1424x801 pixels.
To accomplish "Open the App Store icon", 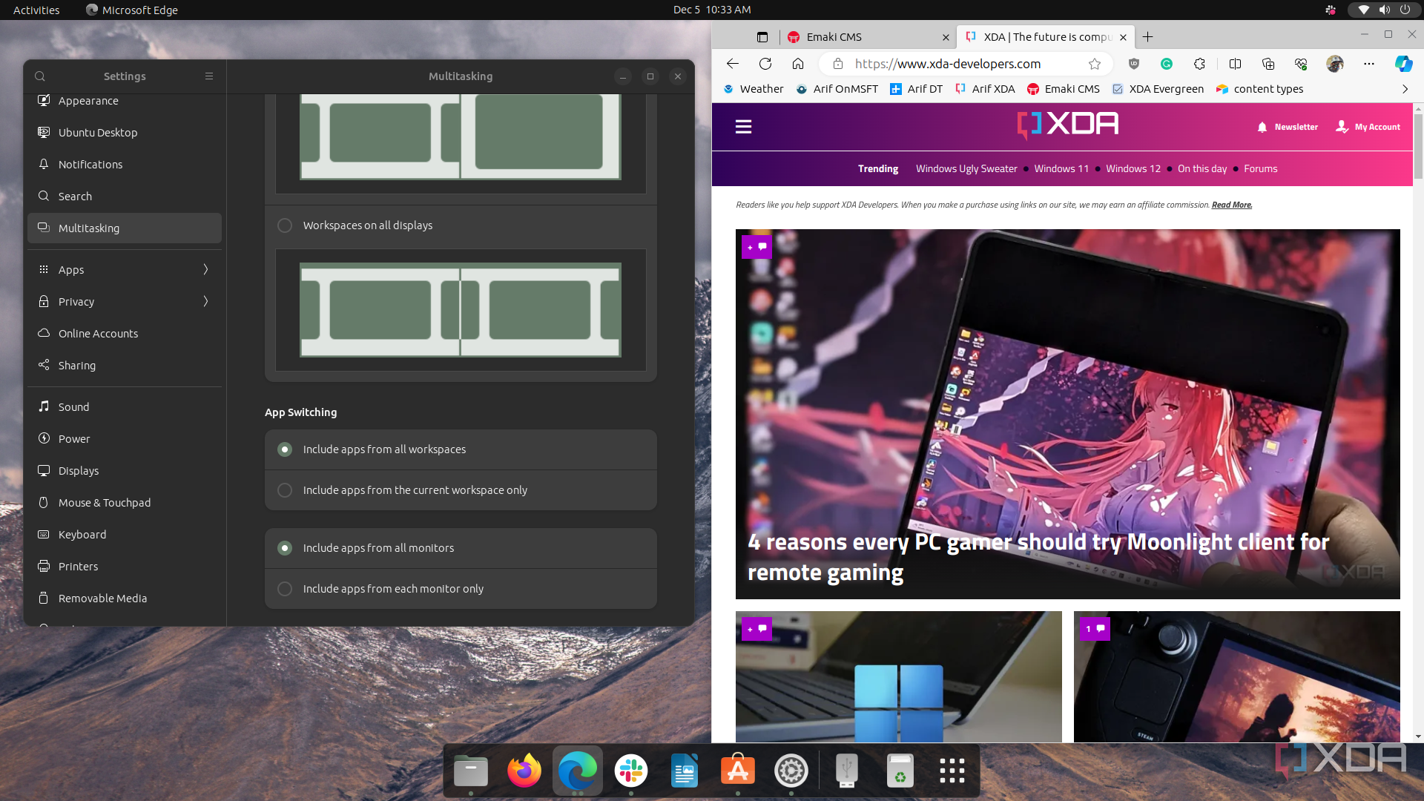I will [739, 770].
